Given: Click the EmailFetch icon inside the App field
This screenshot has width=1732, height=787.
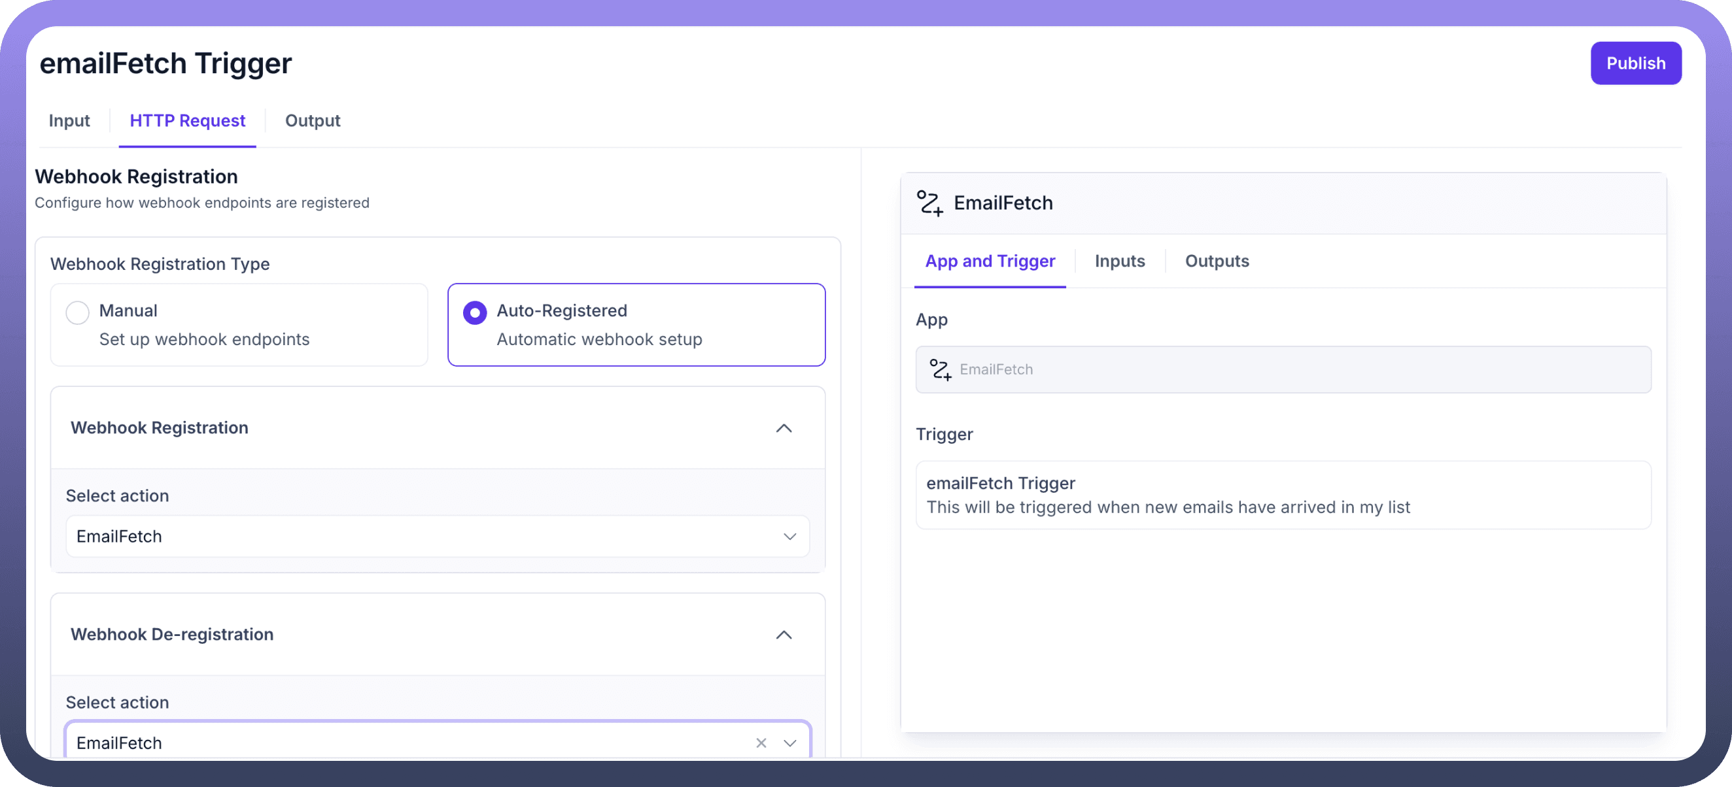Looking at the screenshot, I should coord(940,369).
